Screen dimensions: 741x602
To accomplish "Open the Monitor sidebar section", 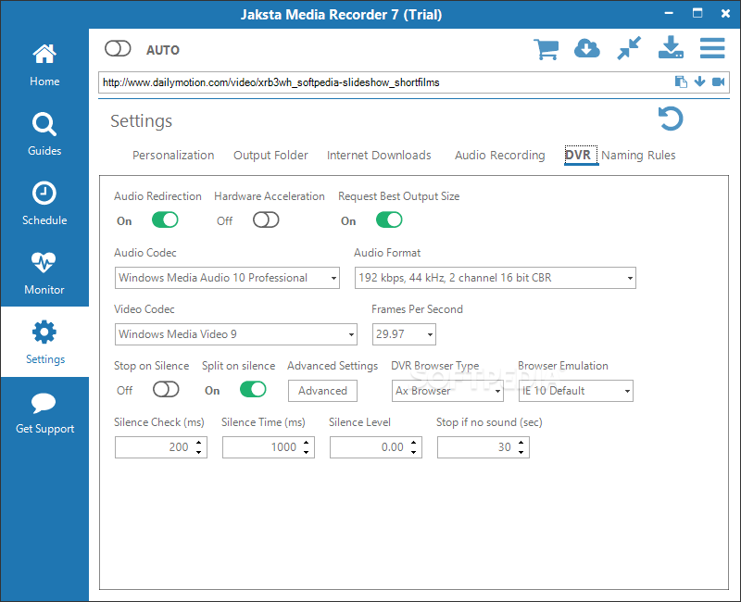I will (44, 272).
